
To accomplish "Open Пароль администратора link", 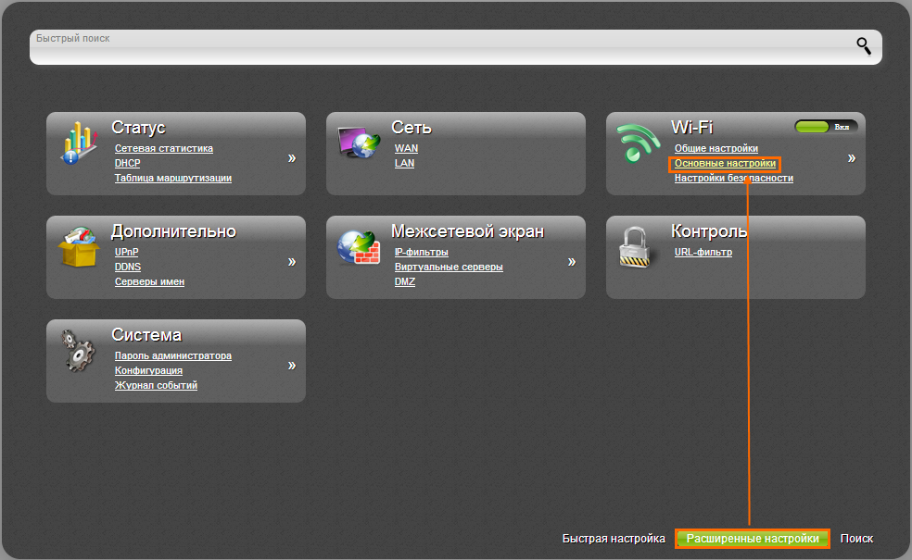I will point(172,355).
